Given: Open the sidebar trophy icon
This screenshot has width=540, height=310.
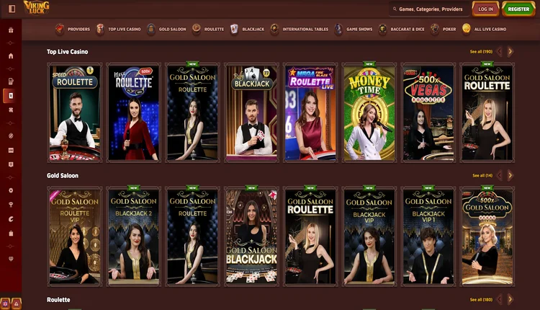Looking at the screenshot, I should tap(11, 205).
